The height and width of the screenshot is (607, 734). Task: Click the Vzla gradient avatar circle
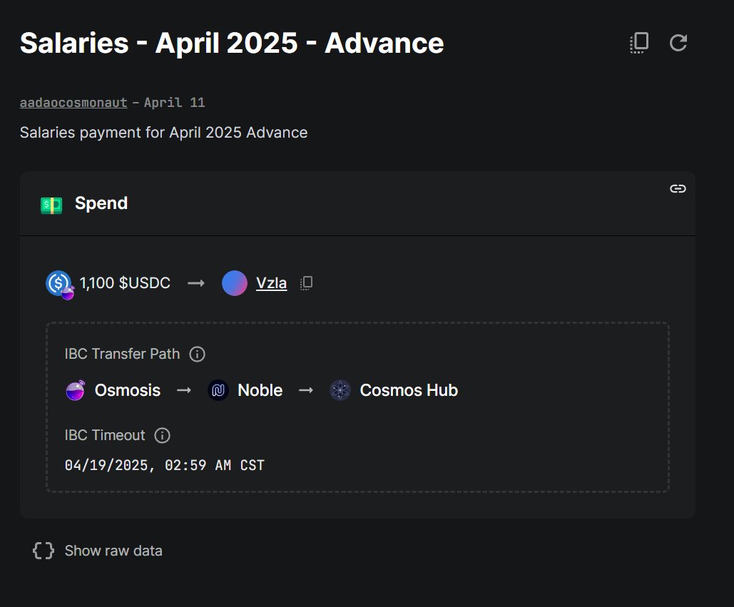[x=235, y=283]
